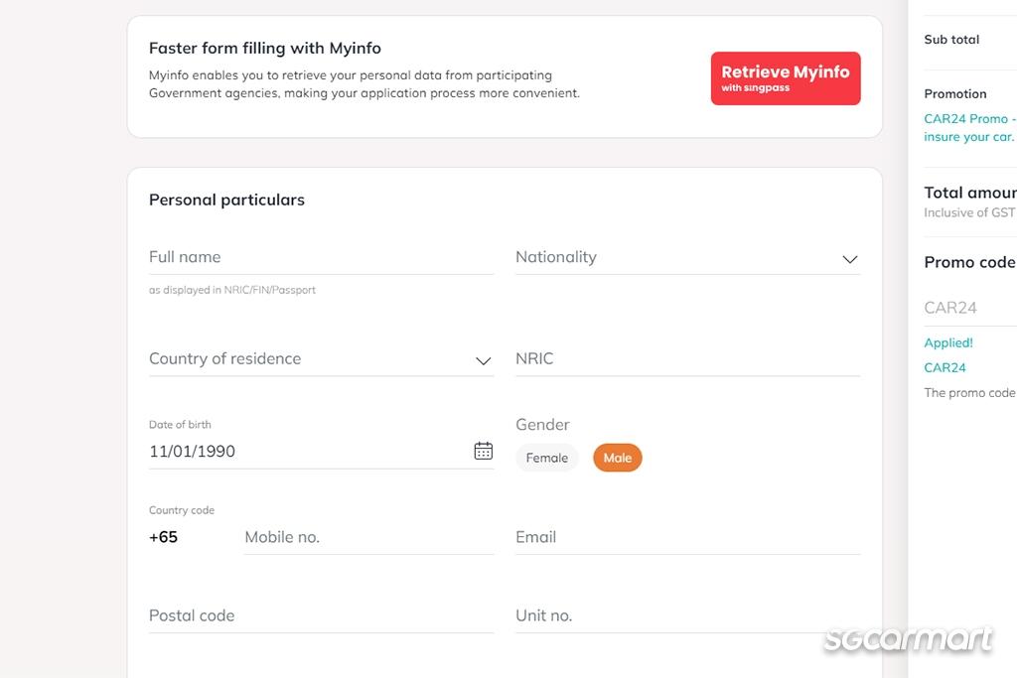Click the Full name input field
Image resolution: width=1017 pixels, height=678 pixels.
point(320,257)
